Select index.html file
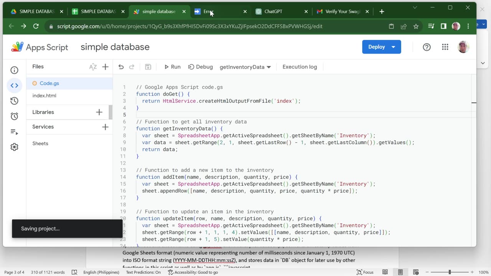491x276 pixels. click(x=69, y=95)
